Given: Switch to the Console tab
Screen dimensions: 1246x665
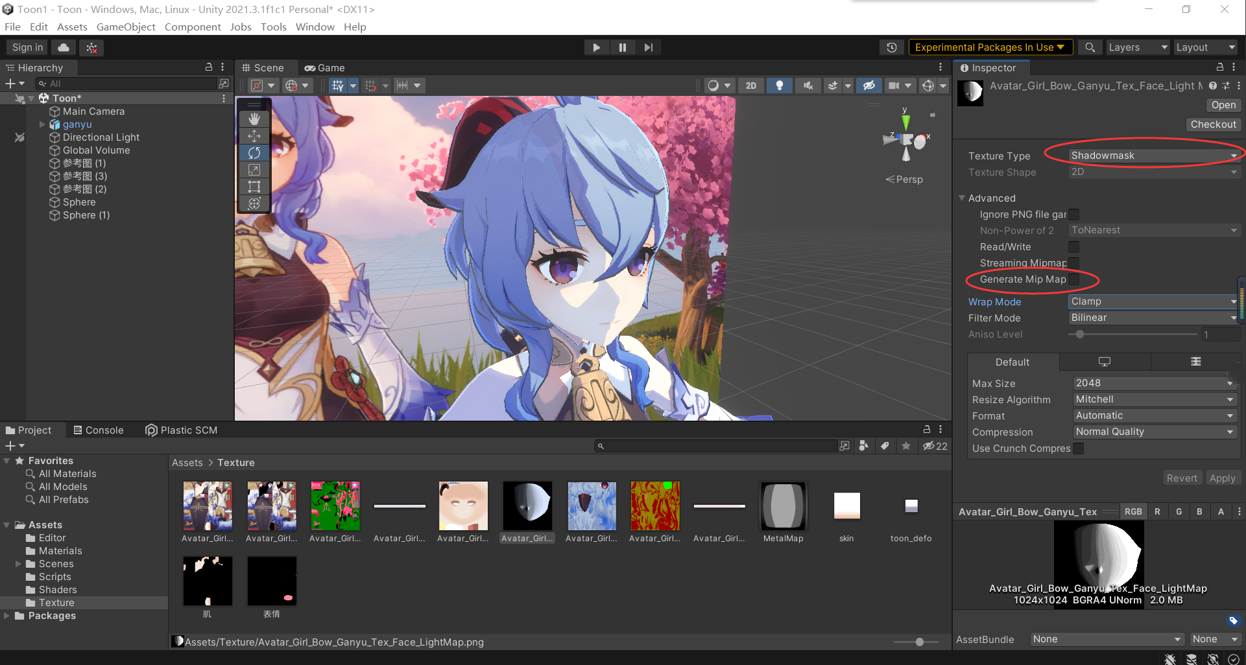Looking at the screenshot, I should 98,430.
